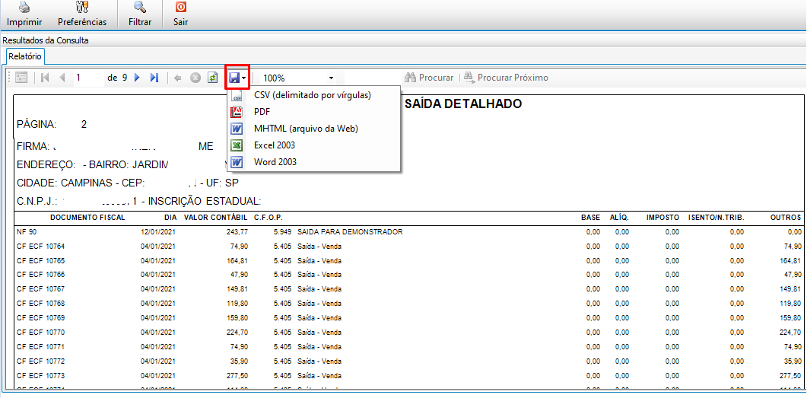Select MHTML (arquivo da Web)

pyautogui.click(x=313, y=129)
